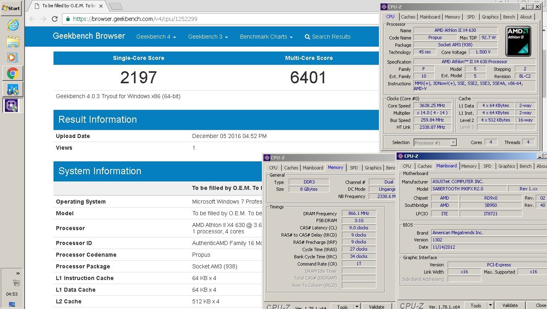Open the Processor #1 selection combo box
The height and width of the screenshot is (309, 547).
435,142
